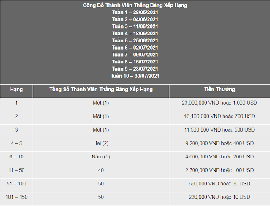Viewport: 270px width, 206px height.
Task: Select the '16,100,000 VND hoặc 700 USD' cell
Action: pos(219,116)
